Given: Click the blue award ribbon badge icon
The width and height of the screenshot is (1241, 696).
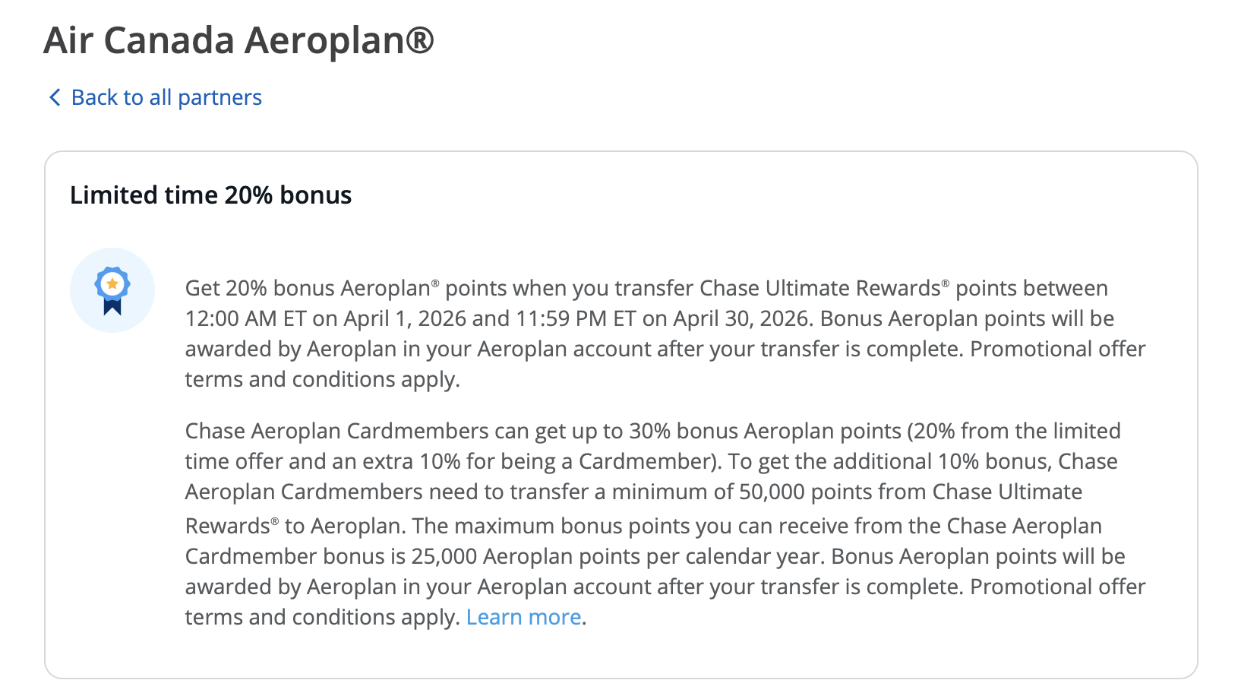Looking at the screenshot, I should point(112,290).
